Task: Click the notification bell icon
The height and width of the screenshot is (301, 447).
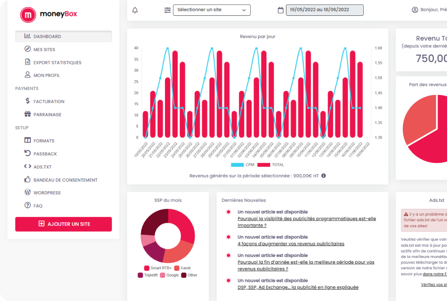Action: click(x=135, y=10)
